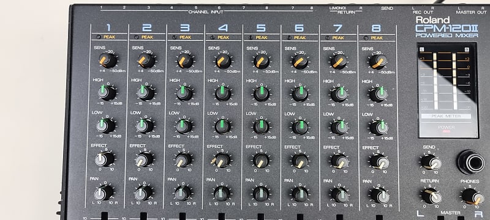The height and width of the screenshot is (220, 490).
Task: Pick channel 4 PAN knob
Action: pyautogui.click(x=222, y=193)
